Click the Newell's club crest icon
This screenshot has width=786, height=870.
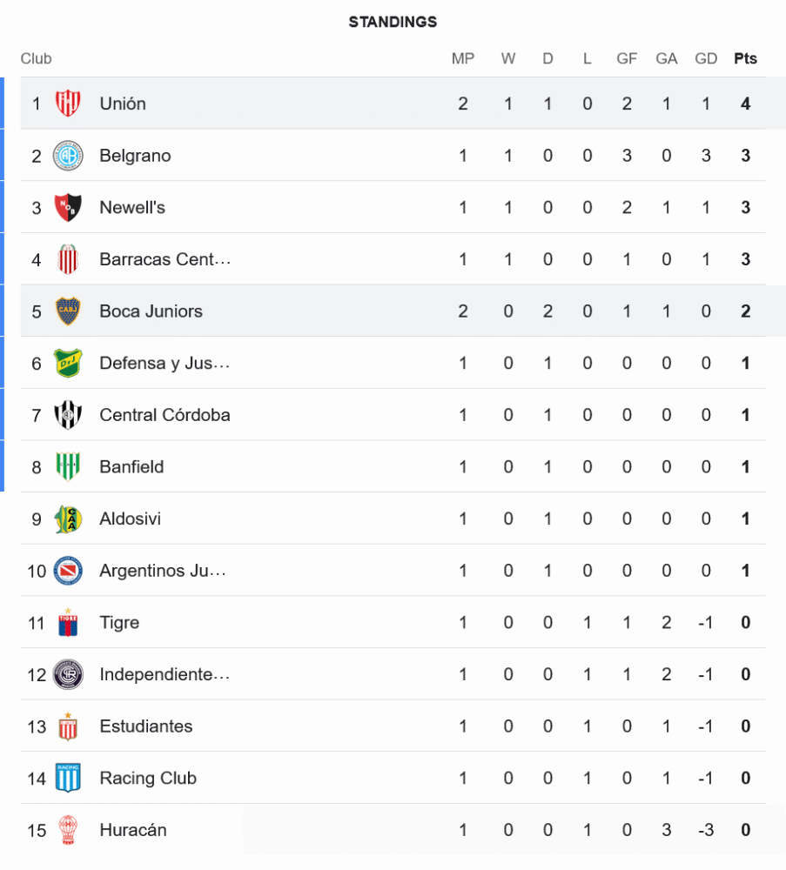[x=68, y=207]
